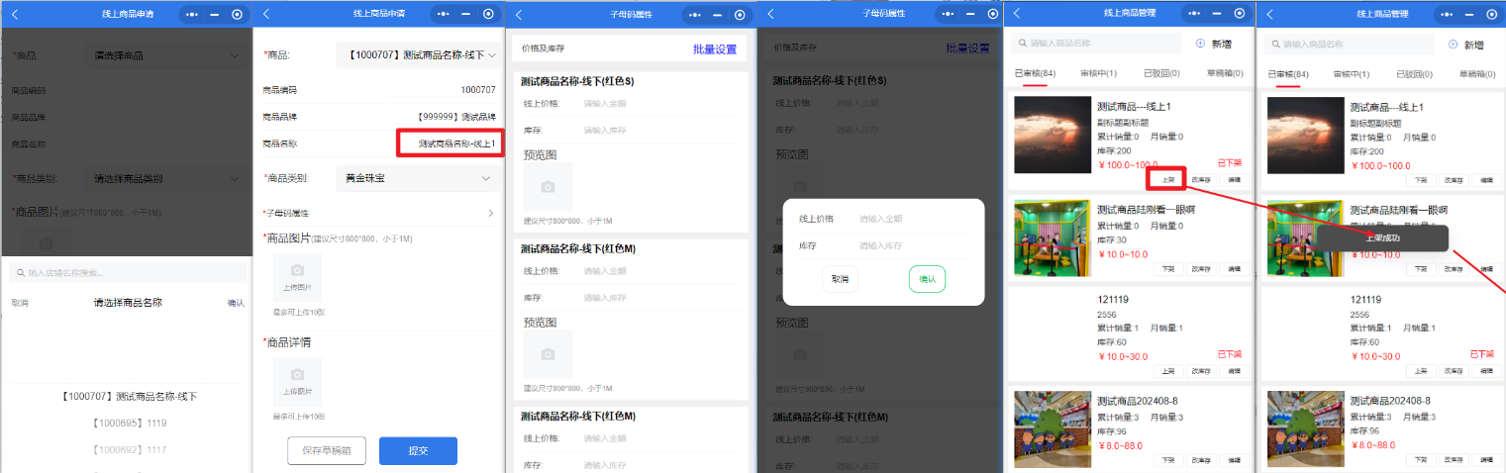Viewport: 1506px width, 473px height.
Task: Open the 商品 dropdown showing 【1000707】测试商品名称-线下
Action: (417, 55)
